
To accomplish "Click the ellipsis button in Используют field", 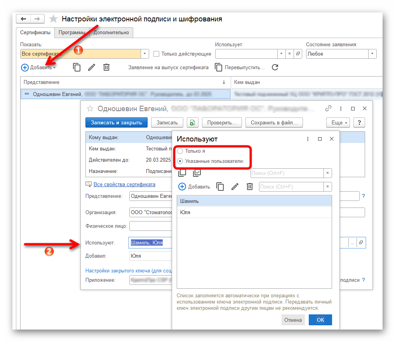I will (x=352, y=243).
